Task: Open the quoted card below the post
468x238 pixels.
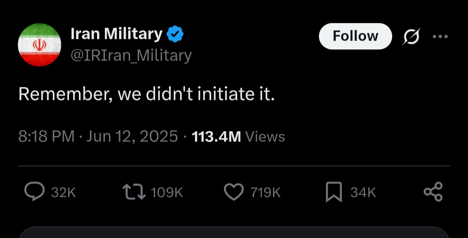Action: (234, 232)
